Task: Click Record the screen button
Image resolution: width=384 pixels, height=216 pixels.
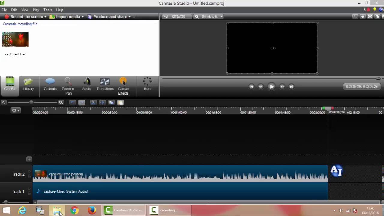Action: tap(24, 17)
